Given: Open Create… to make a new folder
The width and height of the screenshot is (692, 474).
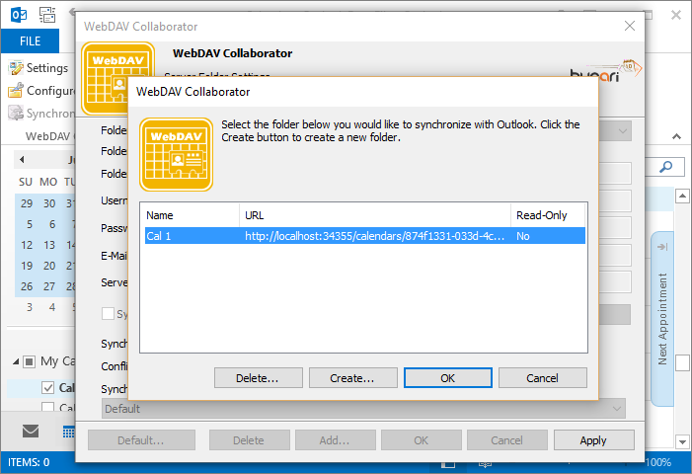Looking at the screenshot, I should (352, 378).
